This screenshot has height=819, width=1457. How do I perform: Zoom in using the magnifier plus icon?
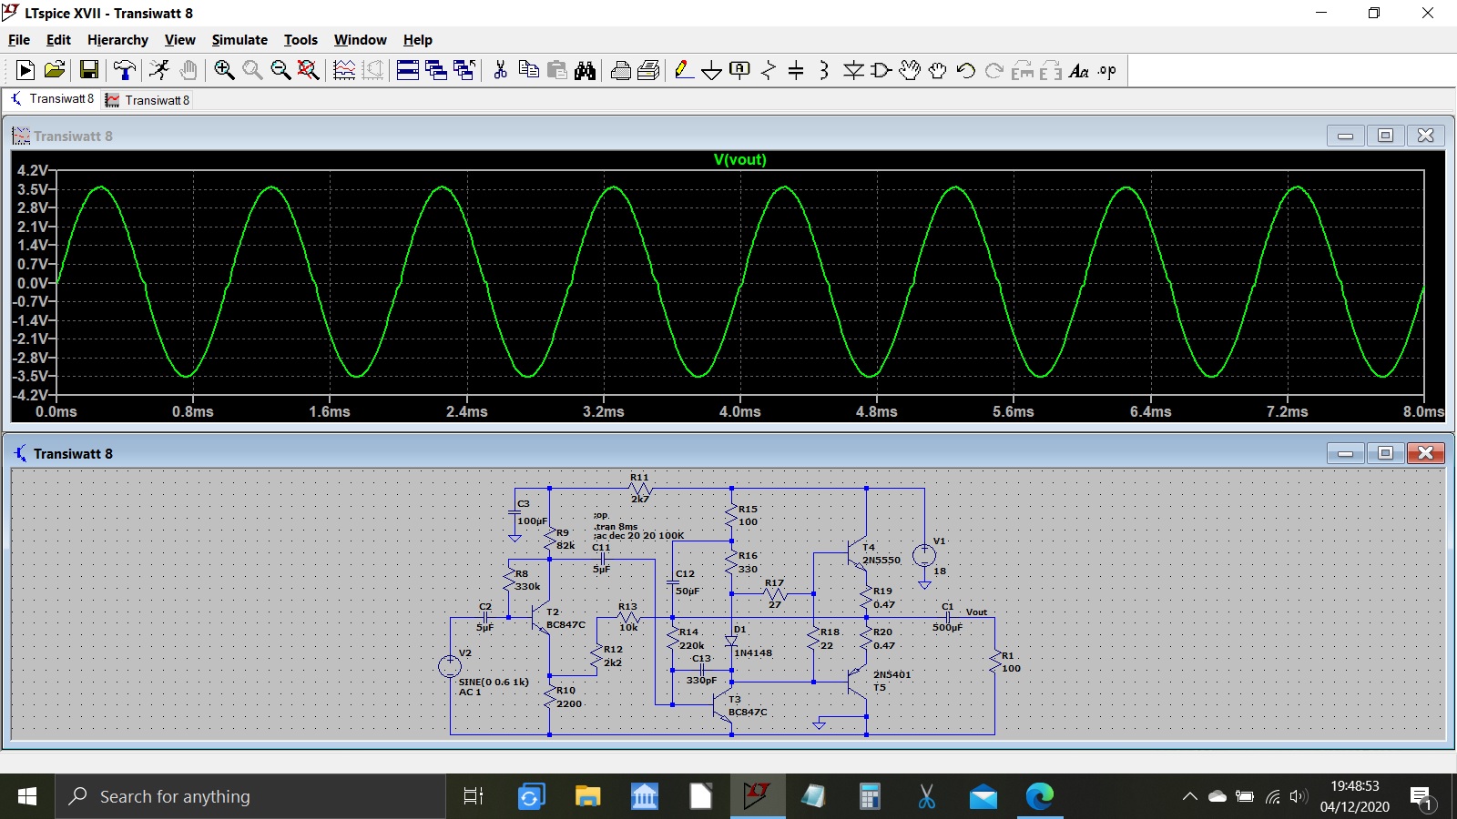click(224, 70)
